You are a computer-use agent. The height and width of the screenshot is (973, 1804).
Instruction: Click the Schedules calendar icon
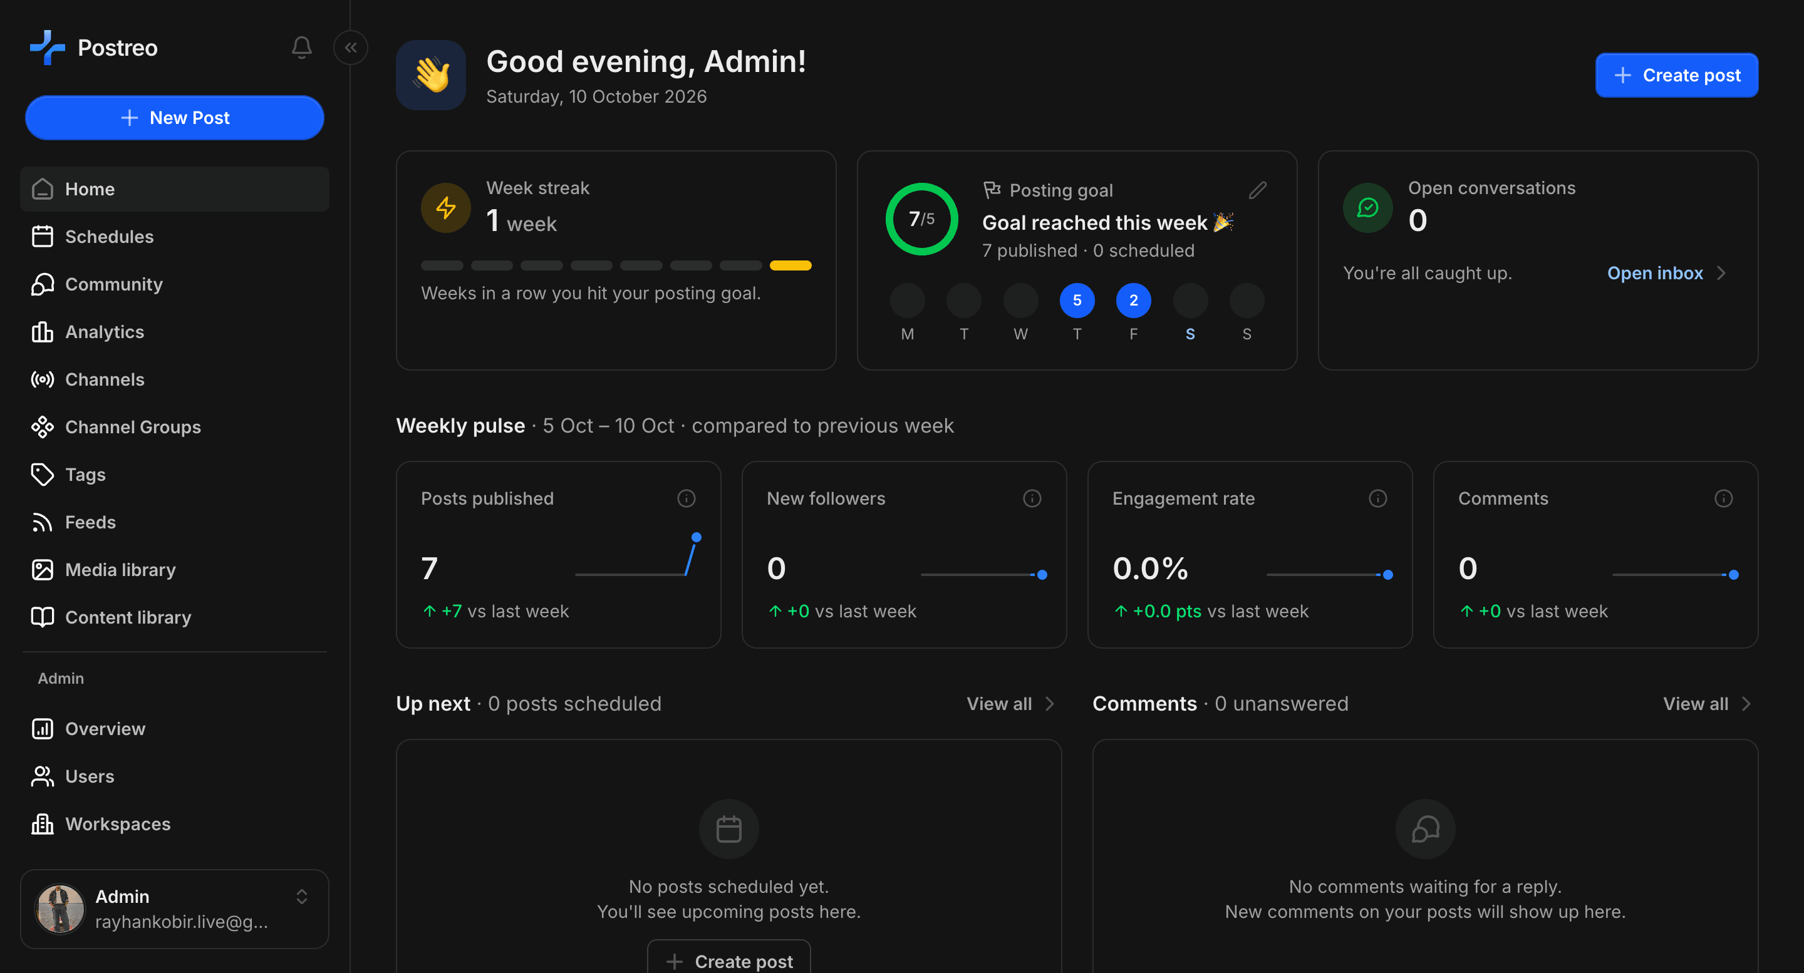point(43,237)
